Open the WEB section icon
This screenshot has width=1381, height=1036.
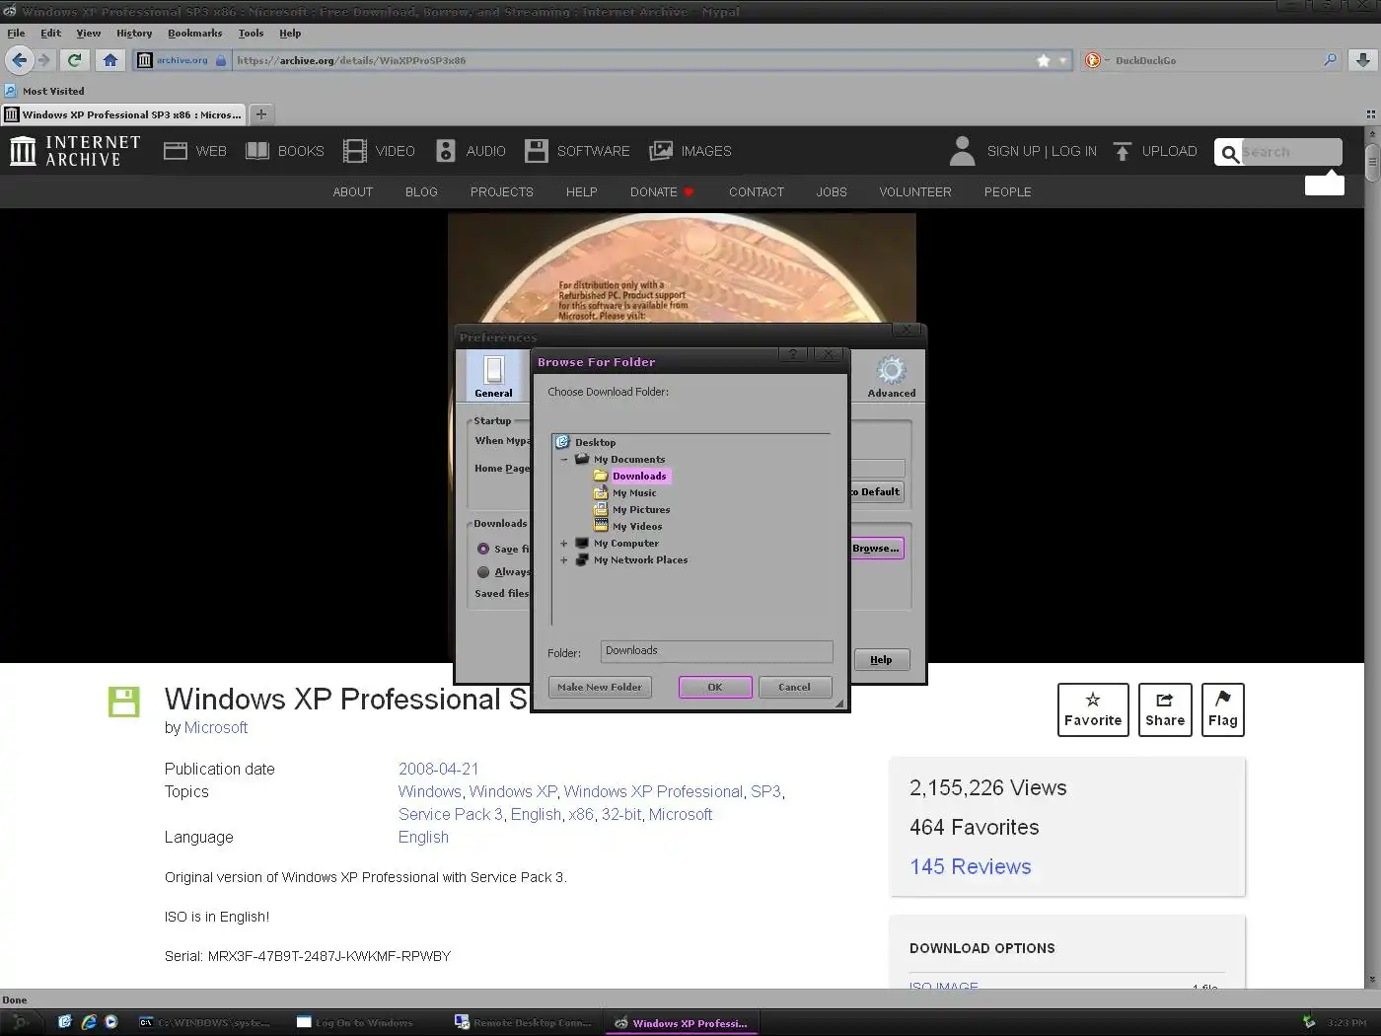pyautogui.click(x=176, y=151)
